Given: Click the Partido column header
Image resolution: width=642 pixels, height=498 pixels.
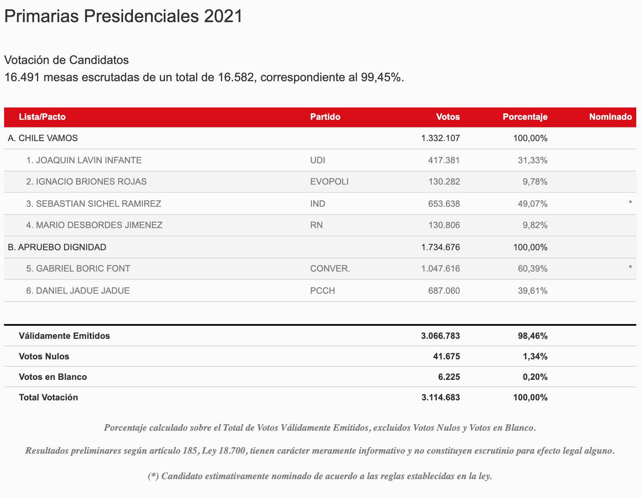Looking at the screenshot, I should (325, 117).
